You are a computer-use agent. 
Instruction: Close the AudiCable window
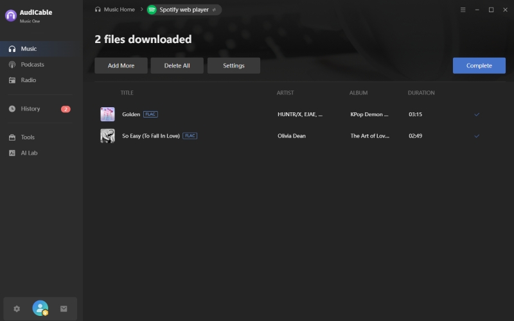pos(505,10)
